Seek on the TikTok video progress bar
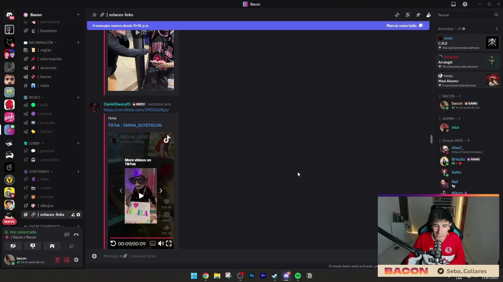Image resolution: width=503 pixels, height=282 pixels. click(x=141, y=238)
